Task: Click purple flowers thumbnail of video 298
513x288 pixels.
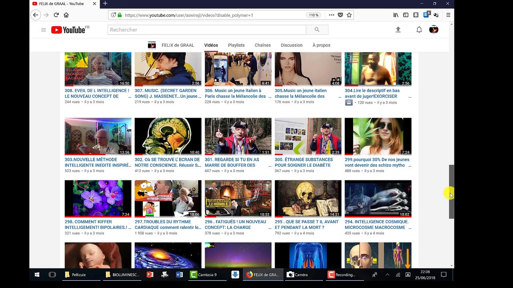Action: [x=98, y=199]
